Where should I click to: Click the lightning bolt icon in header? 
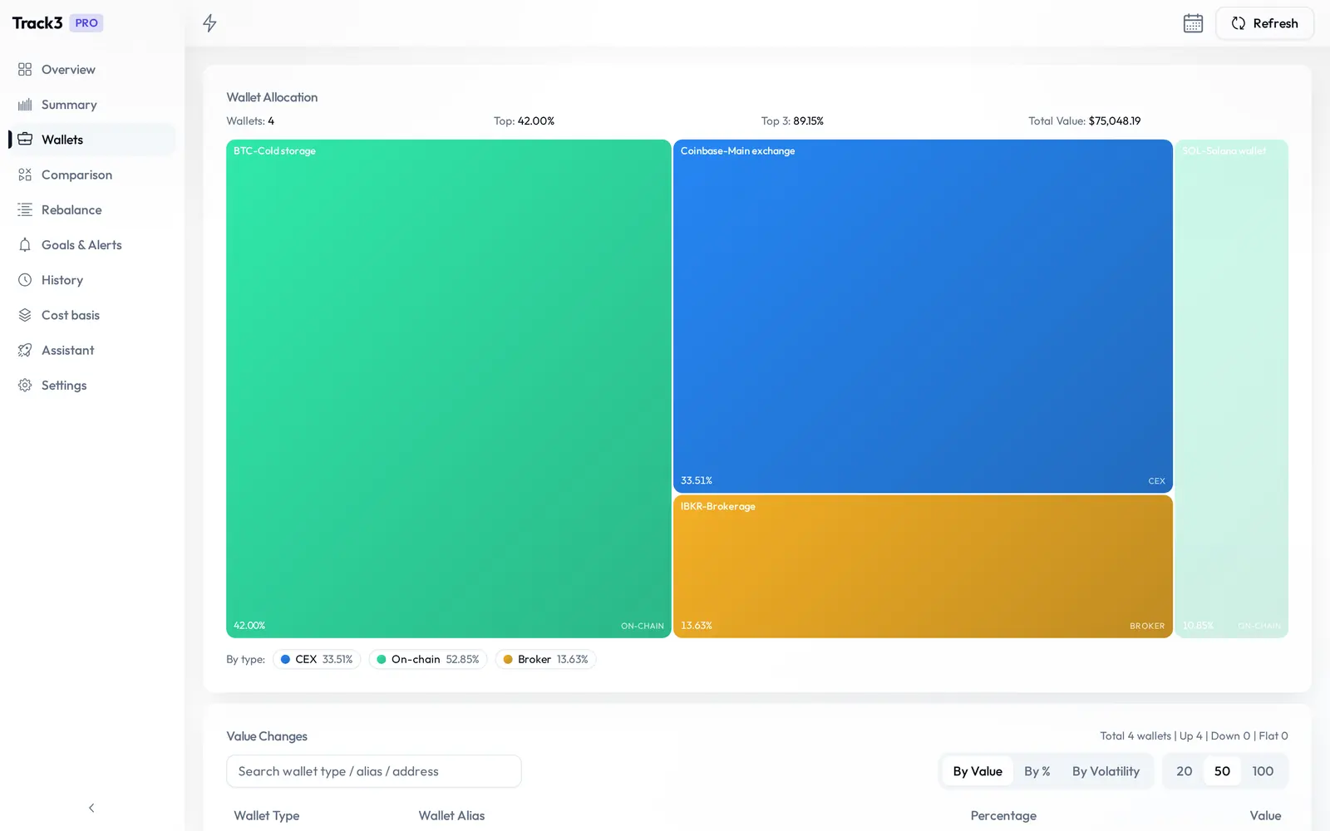pyautogui.click(x=209, y=23)
